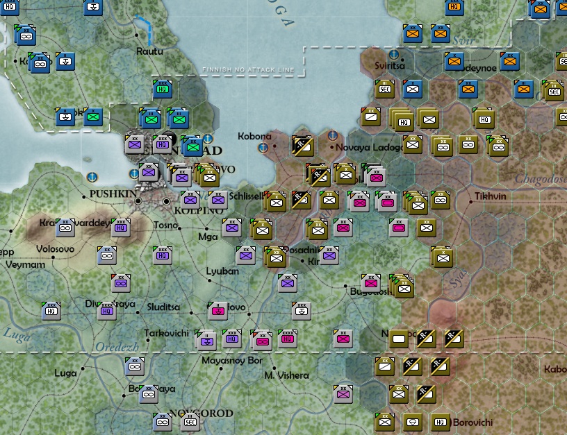Click the FINNISH NO ATTACK LINE label

(248, 69)
